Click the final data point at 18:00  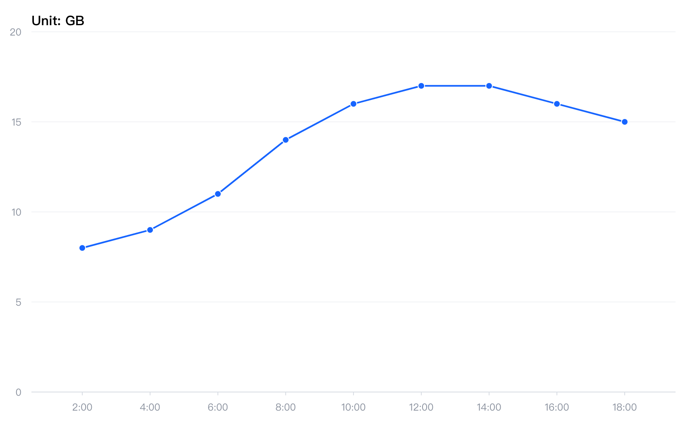625,121
